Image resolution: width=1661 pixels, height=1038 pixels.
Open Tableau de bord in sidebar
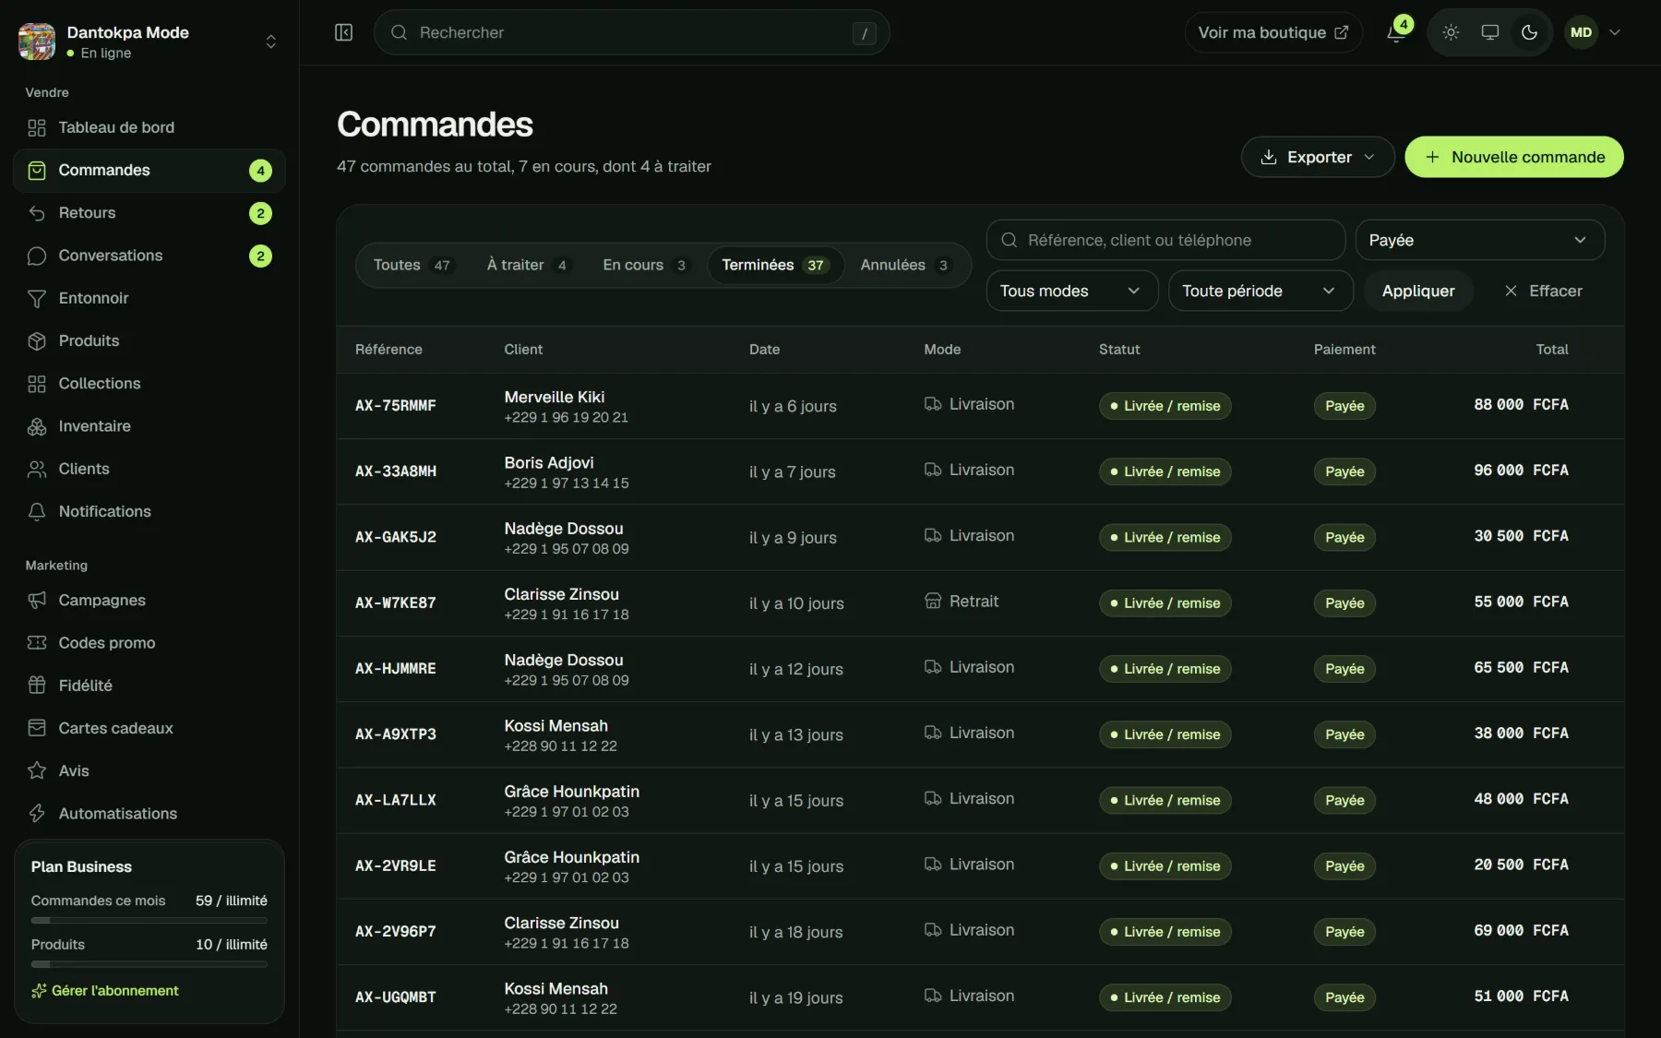[149, 127]
